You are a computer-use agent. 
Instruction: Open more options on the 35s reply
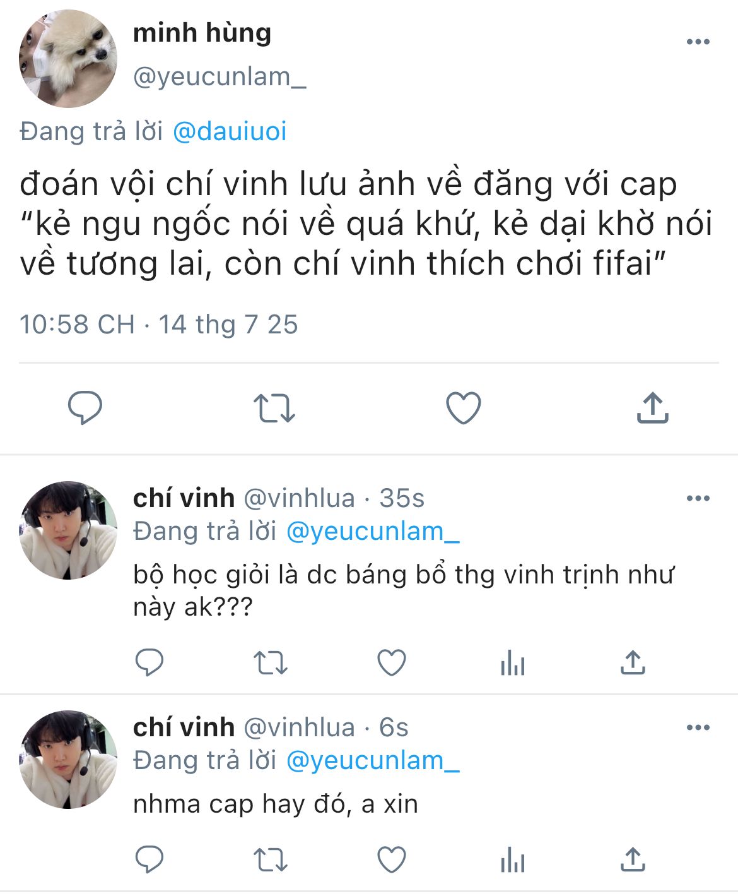tap(698, 498)
